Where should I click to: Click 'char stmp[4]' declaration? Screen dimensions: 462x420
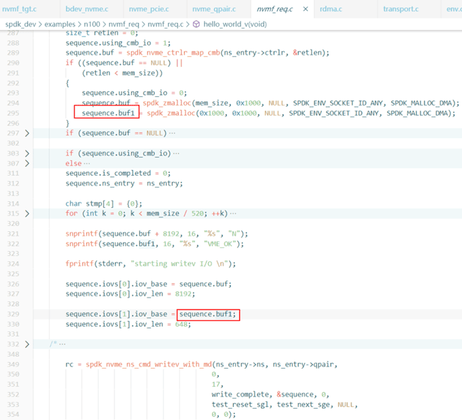[89, 204]
